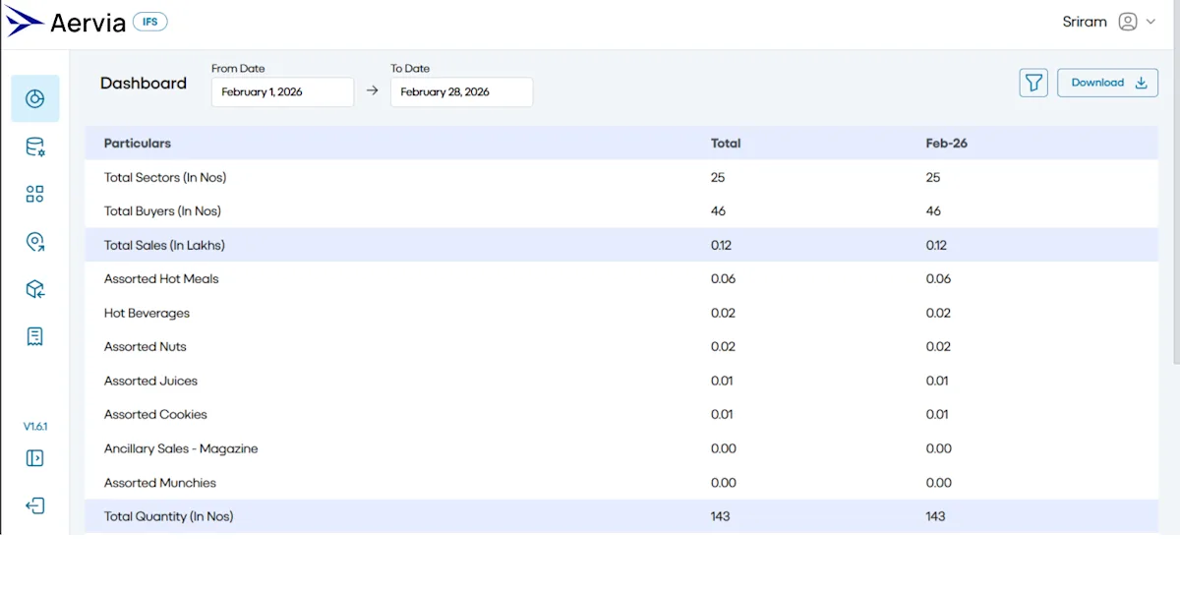Screen dimensions: 1180x592
Task: Click the Total value for Total Sectors
Action: [718, 178]
